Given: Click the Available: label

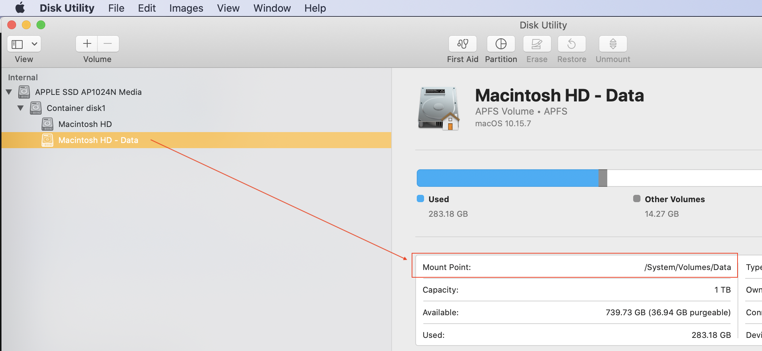Looking at the screenshot, I should click(440, 312).
